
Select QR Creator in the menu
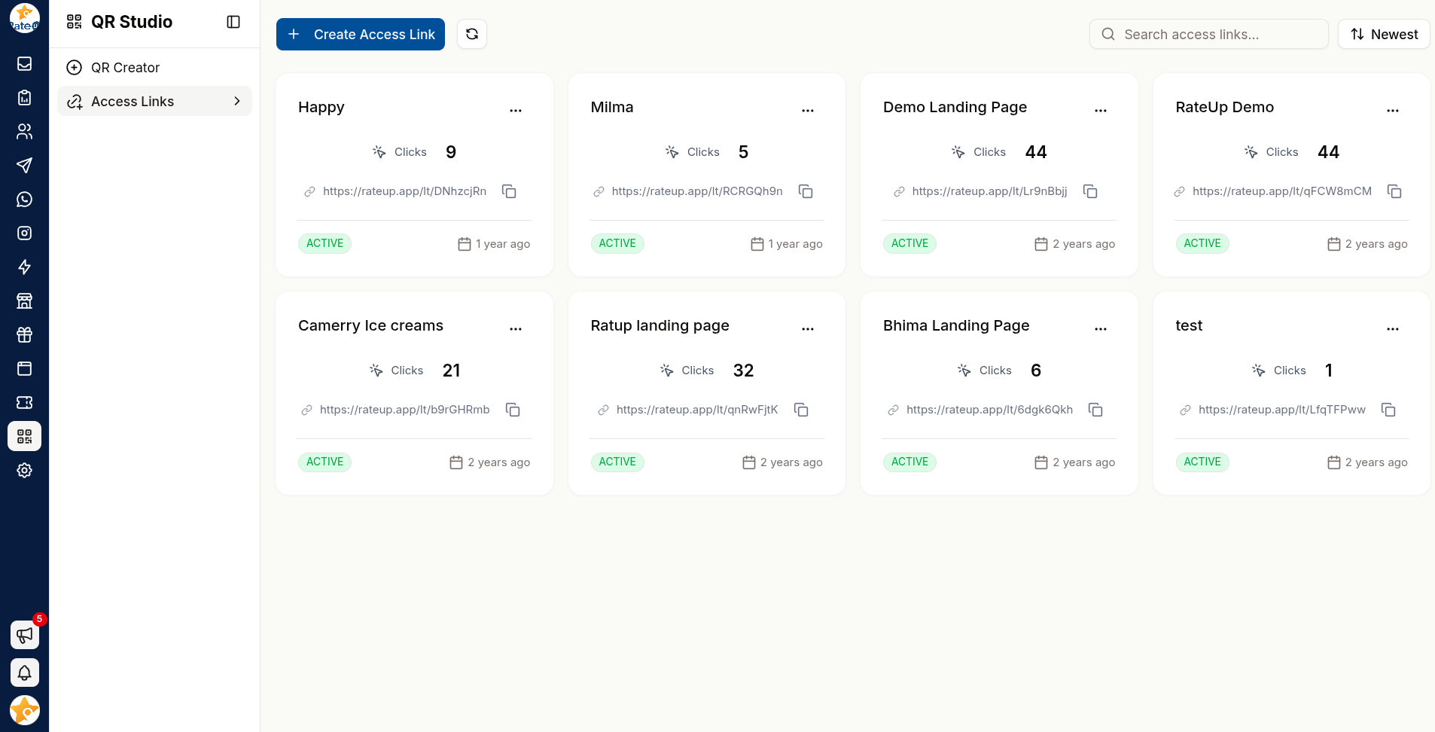[154, 68]
